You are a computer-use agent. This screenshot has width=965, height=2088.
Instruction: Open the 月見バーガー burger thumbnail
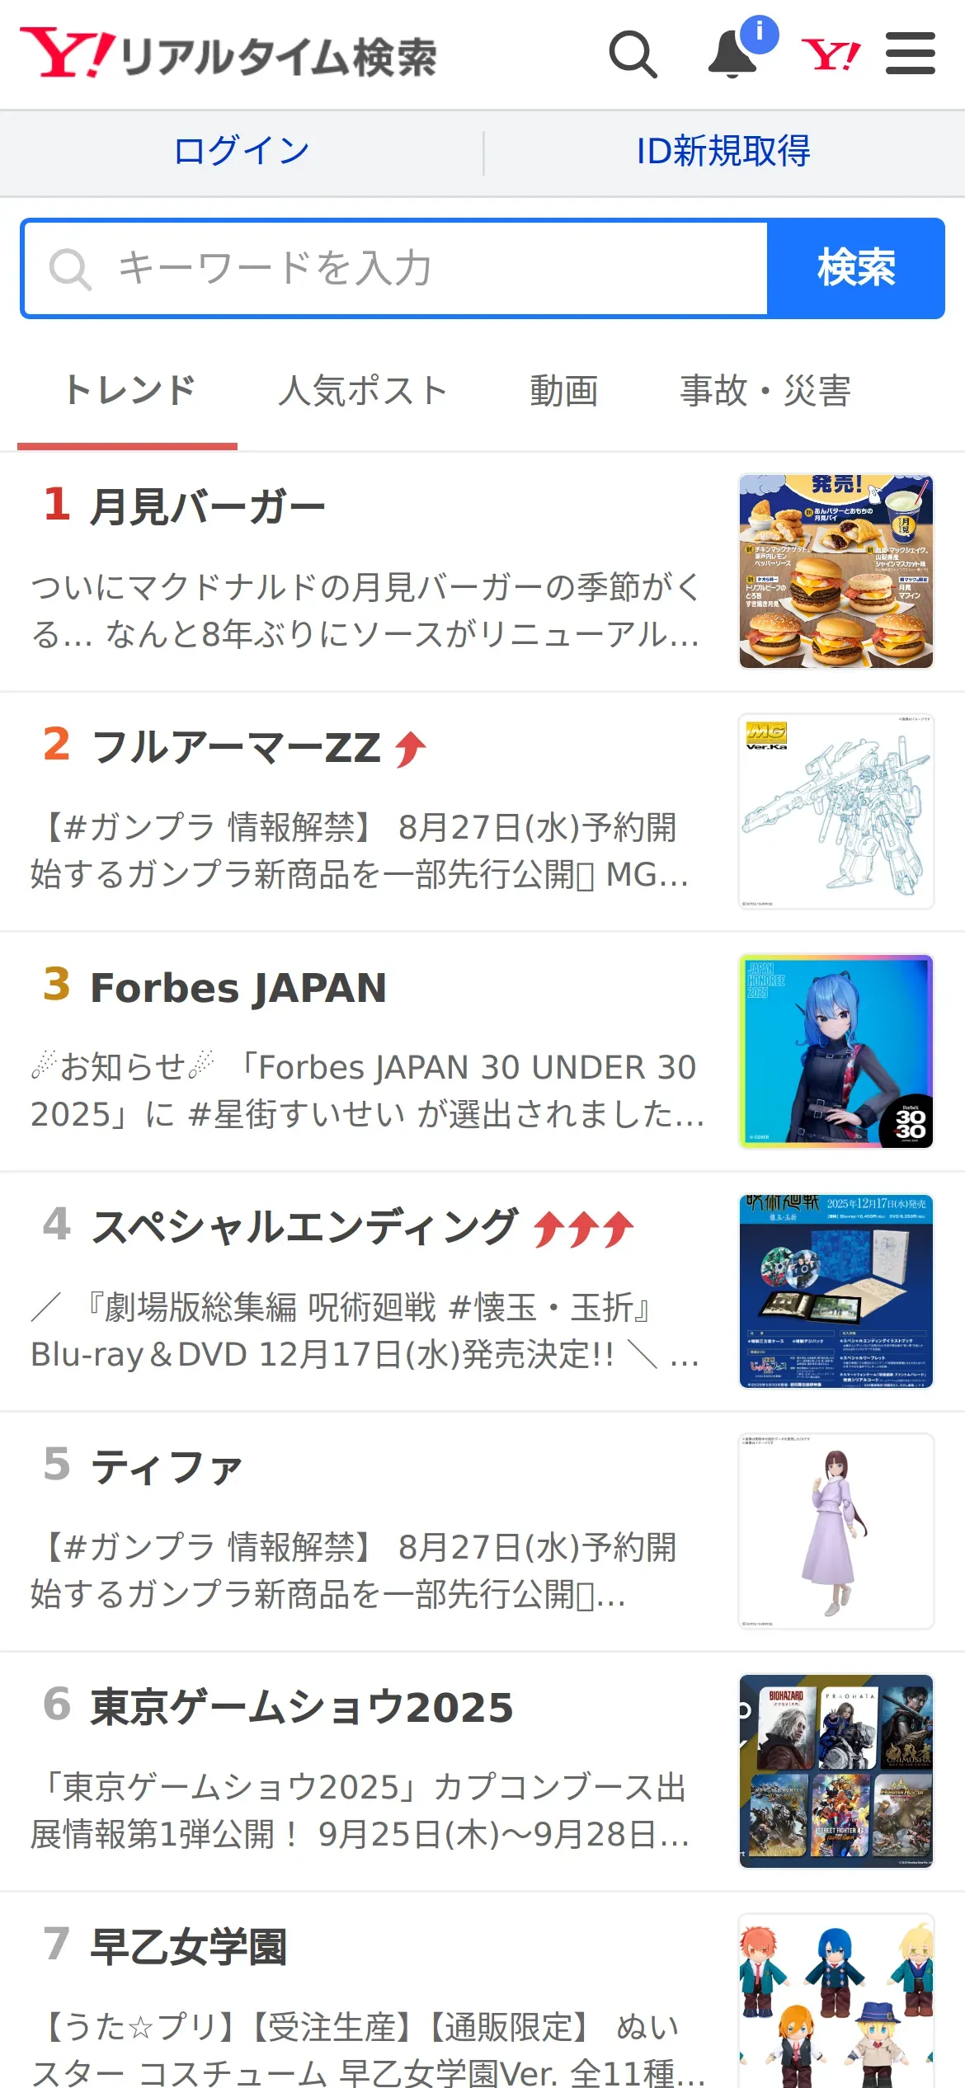click(836, 571)
